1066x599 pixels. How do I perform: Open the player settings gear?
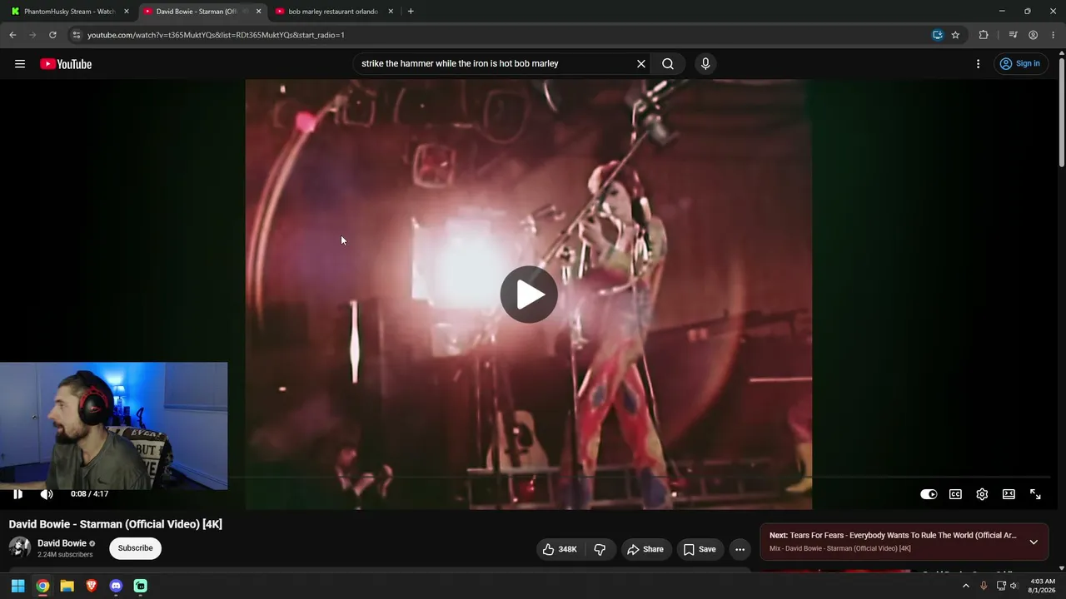pos(982,494)
